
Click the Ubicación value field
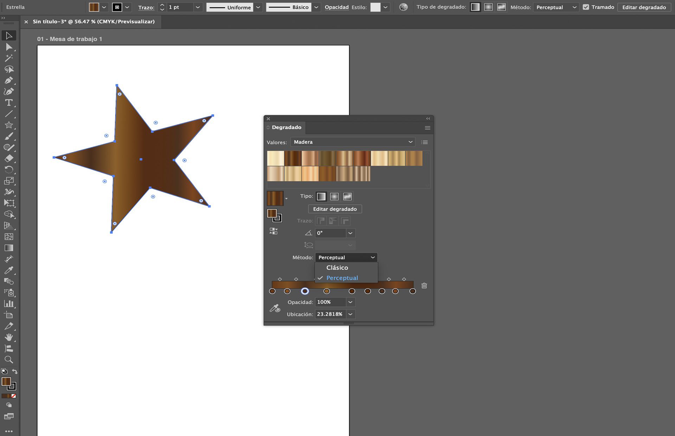click(330, 314)
